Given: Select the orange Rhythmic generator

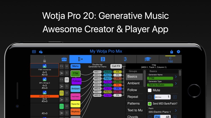Looking at the screenshot, I should coord(75,112).
